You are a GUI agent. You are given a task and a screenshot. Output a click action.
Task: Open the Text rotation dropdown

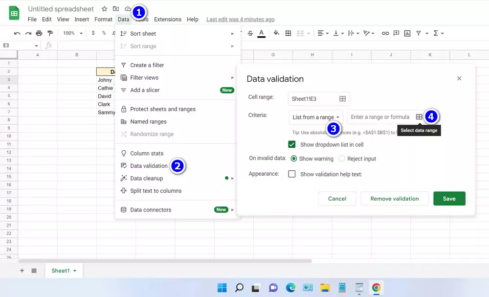pyautogui.click(x=369, y=33)
